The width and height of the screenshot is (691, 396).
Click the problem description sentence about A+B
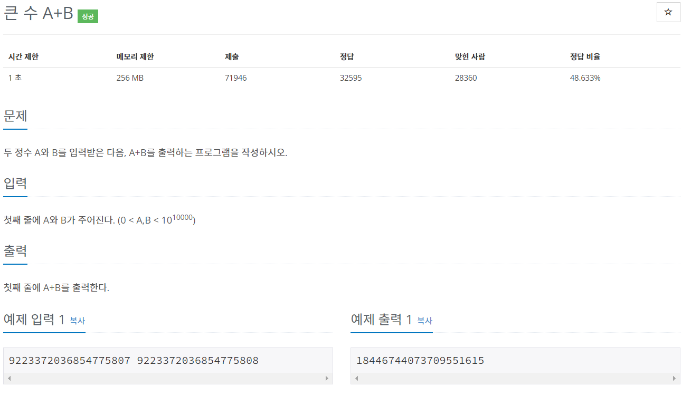pos(145,153)
